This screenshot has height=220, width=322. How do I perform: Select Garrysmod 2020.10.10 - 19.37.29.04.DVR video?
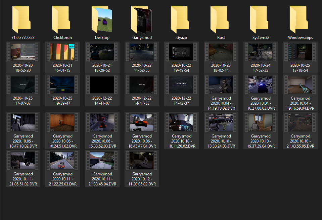tap(261, 131)
